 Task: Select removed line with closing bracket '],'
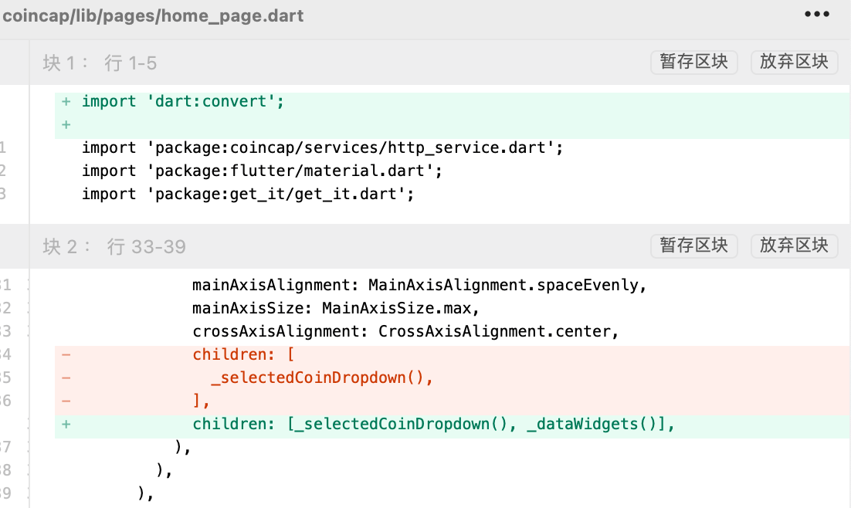pos(202,401)
